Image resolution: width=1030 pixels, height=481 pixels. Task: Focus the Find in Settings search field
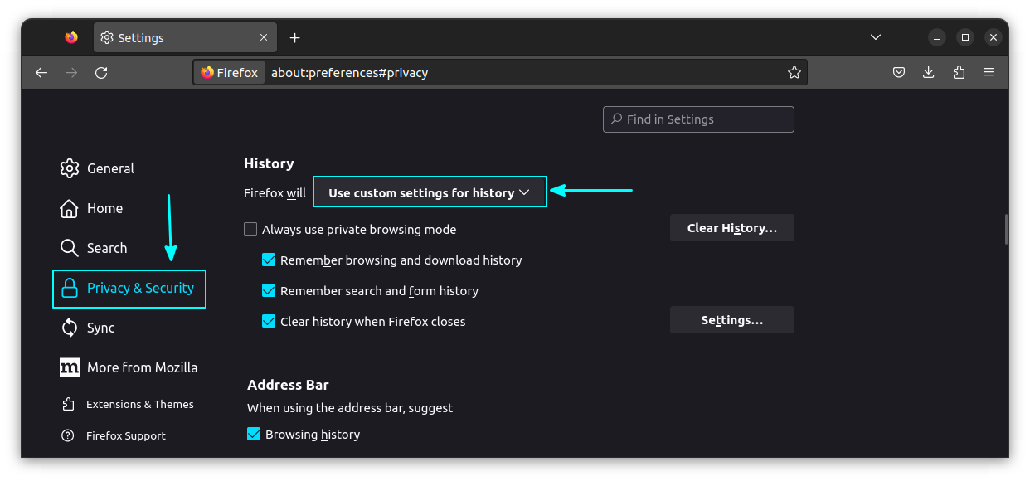pyautogui.click(x=698, y=119)
